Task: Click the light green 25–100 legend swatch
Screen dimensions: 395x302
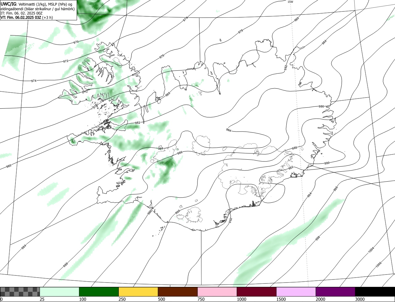Action: (x=60, y=292)
